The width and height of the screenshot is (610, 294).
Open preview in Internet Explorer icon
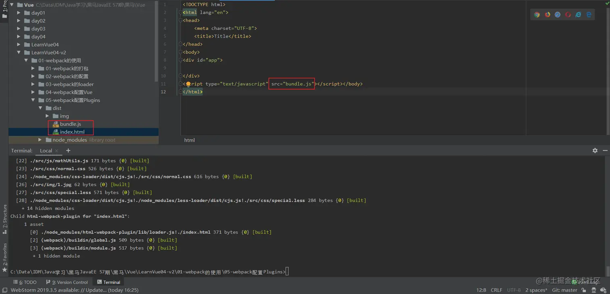click(578, 15)
